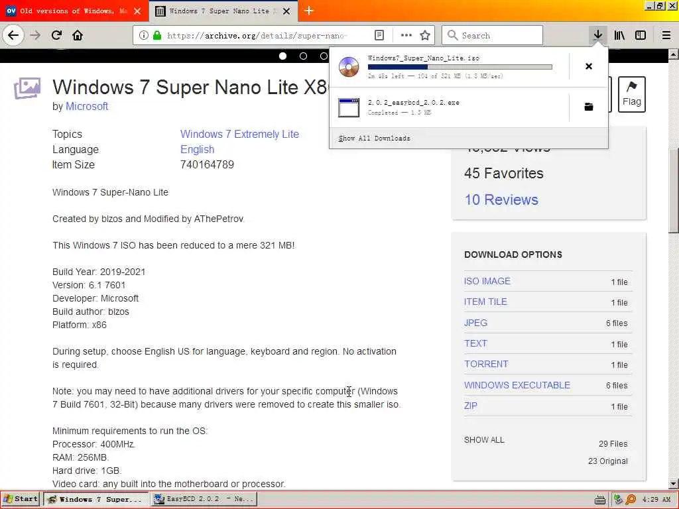Click the ISO disc file icon
Screen dimensions: 679x509
(x=349, y=67)
